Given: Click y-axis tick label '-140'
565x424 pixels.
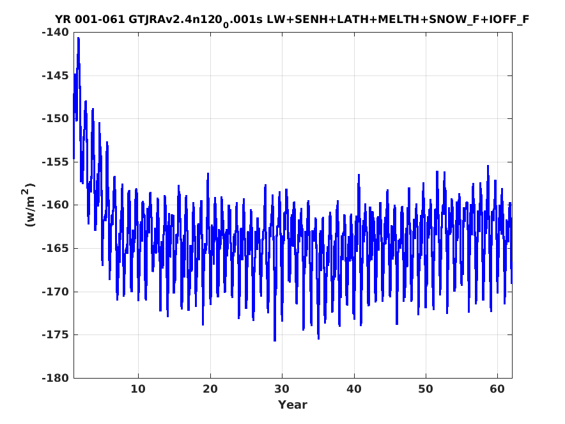Looking at the screenshot, I should [x=55, y=33].
